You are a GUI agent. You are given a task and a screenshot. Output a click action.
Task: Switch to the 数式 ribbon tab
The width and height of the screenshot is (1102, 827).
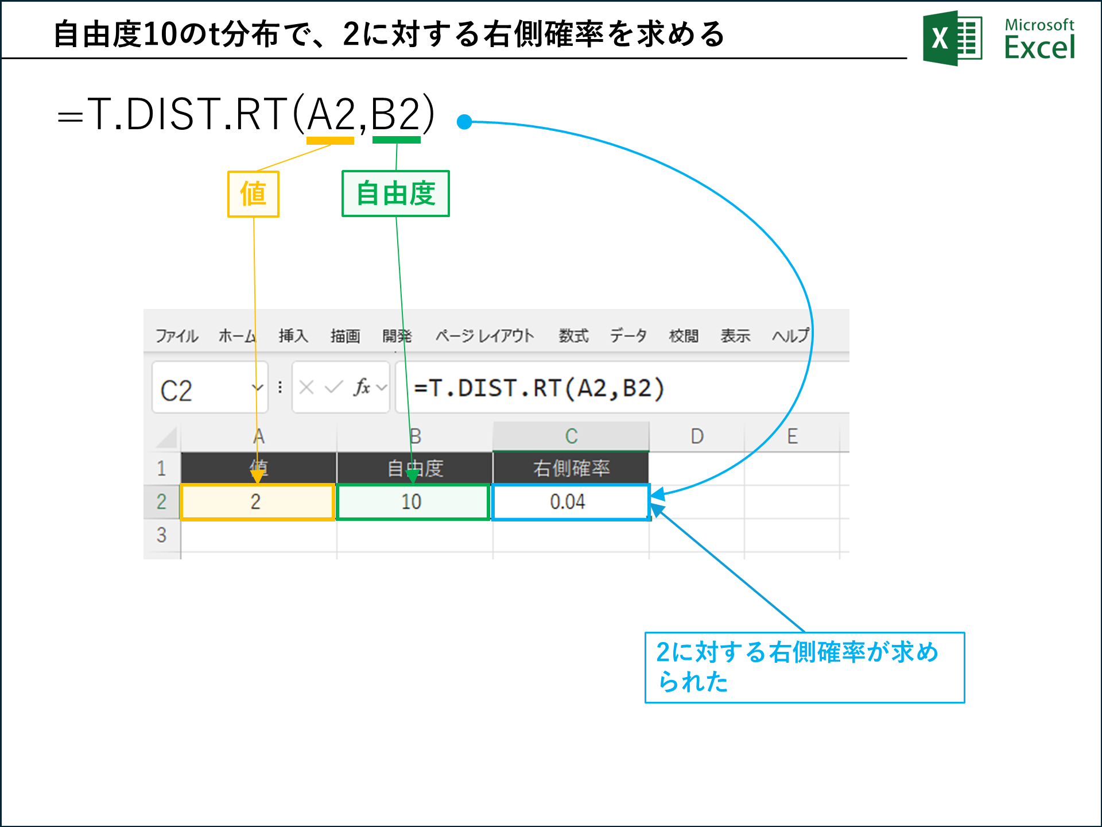572,336
